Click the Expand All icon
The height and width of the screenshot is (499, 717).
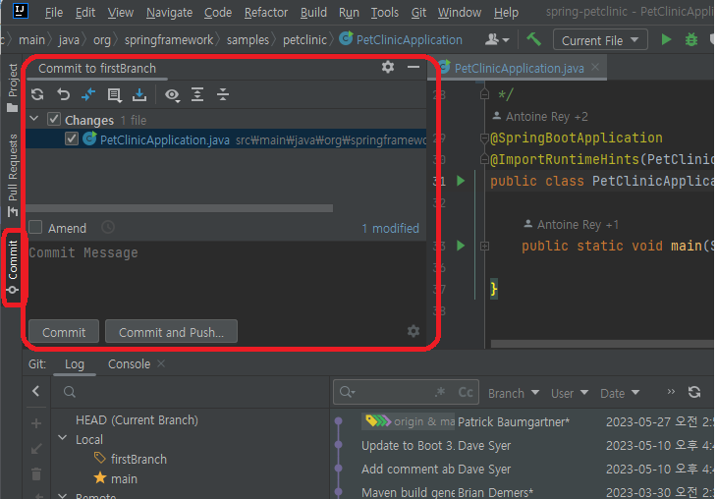click(197, 94)
